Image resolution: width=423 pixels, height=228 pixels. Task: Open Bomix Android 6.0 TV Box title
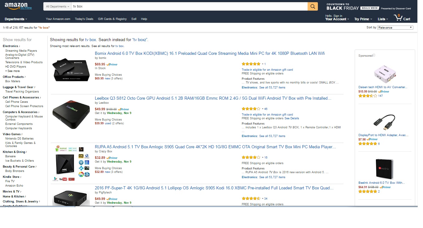pos(210,54)
